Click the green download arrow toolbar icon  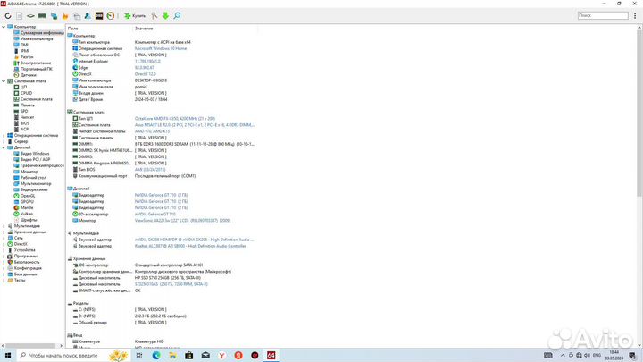[165, 16]
